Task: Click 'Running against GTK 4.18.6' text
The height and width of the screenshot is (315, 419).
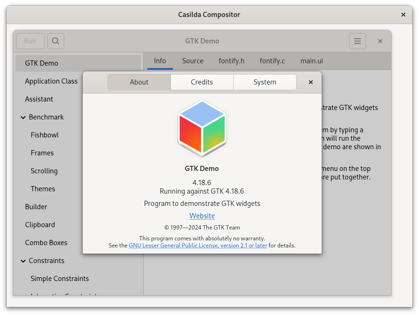Action: click(202, 191)
